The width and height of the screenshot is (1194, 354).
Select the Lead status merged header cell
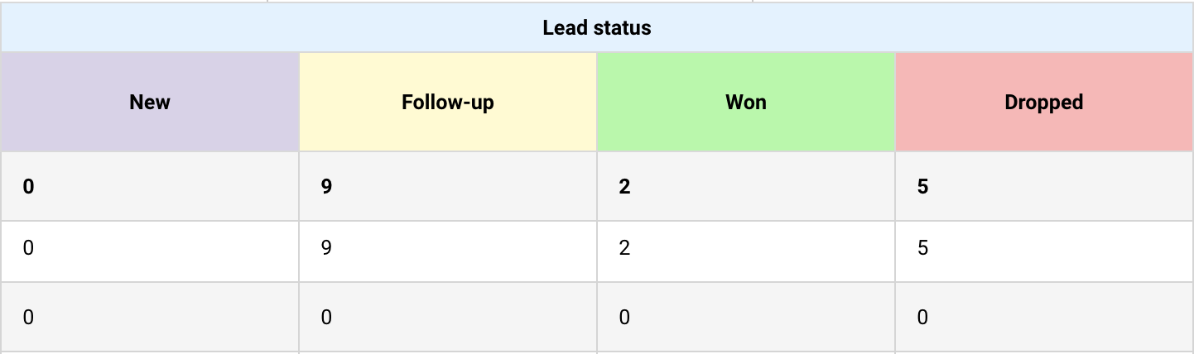[596, 28]
